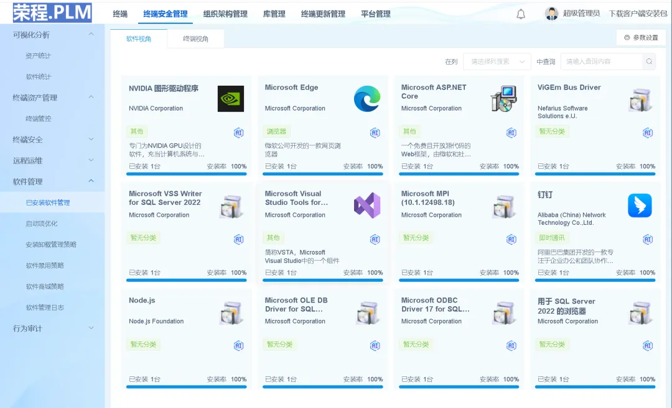Open the 平台管理 top menu

[376, 14]
